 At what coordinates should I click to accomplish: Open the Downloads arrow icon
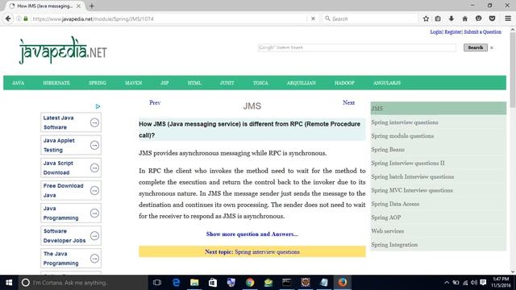[451, 19]
